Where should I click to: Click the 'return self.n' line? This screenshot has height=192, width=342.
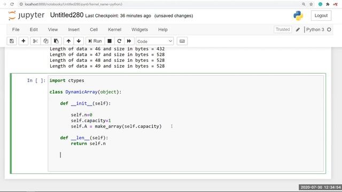[x=88, y=143]
